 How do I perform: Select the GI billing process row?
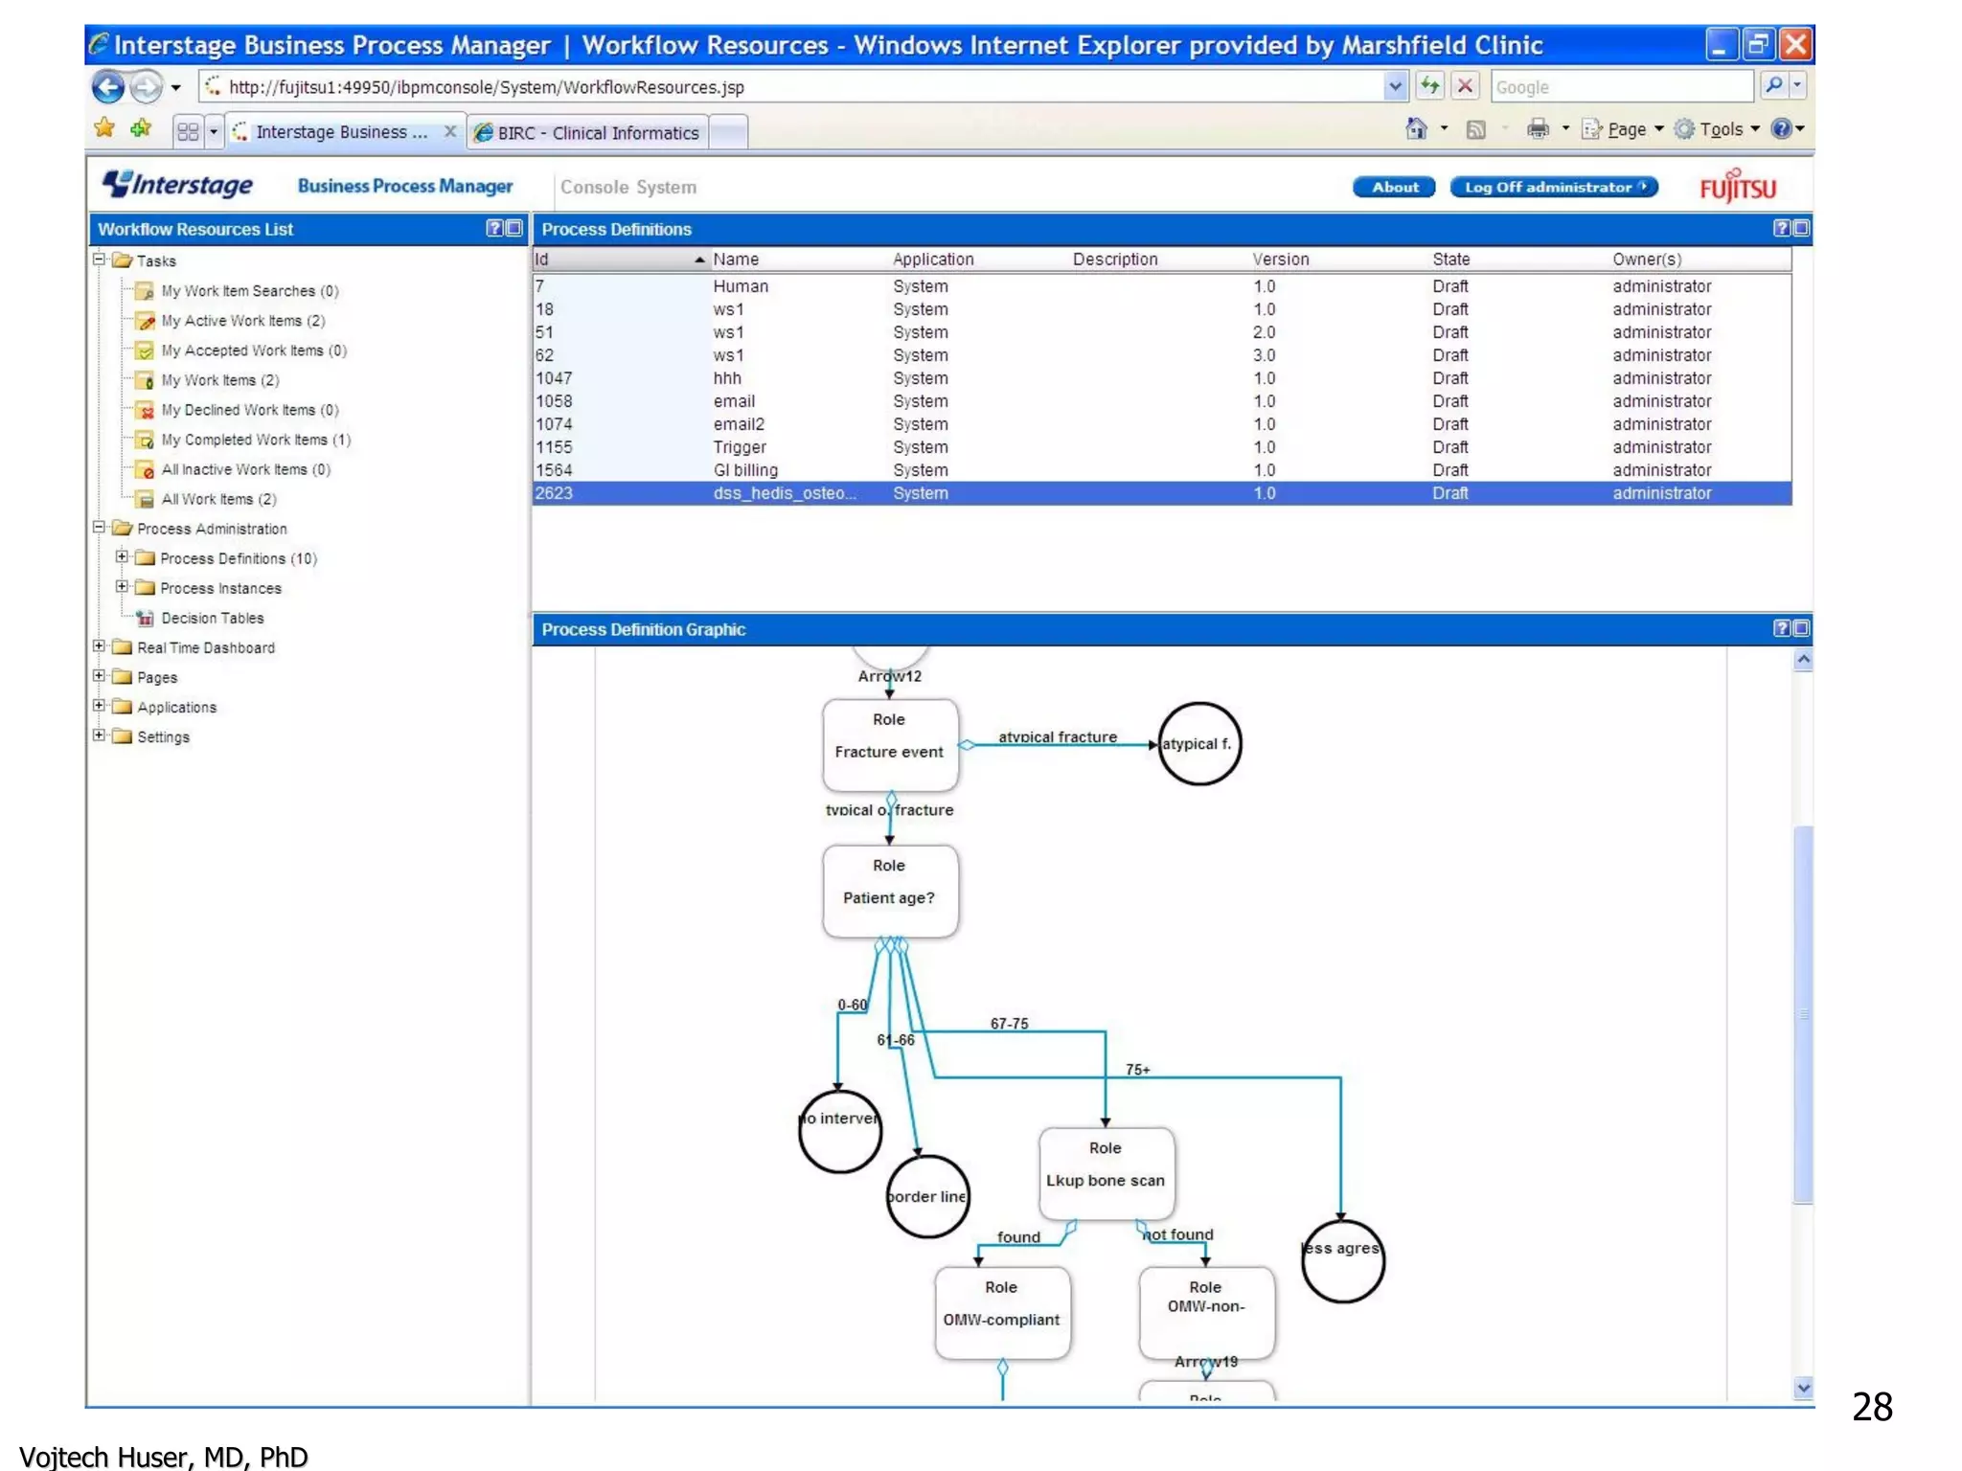point(745,470)
